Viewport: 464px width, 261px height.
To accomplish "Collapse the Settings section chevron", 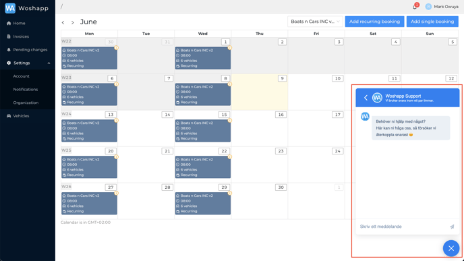I will pyautogui.click(x=49, y=63).
